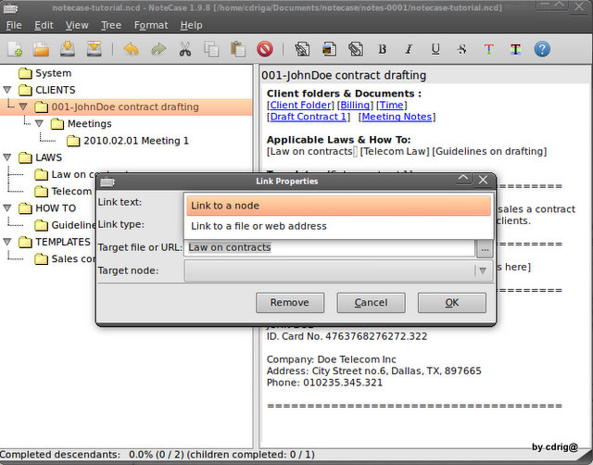Open the Help menu
The image size is (593, 465).
coord(192,25)
